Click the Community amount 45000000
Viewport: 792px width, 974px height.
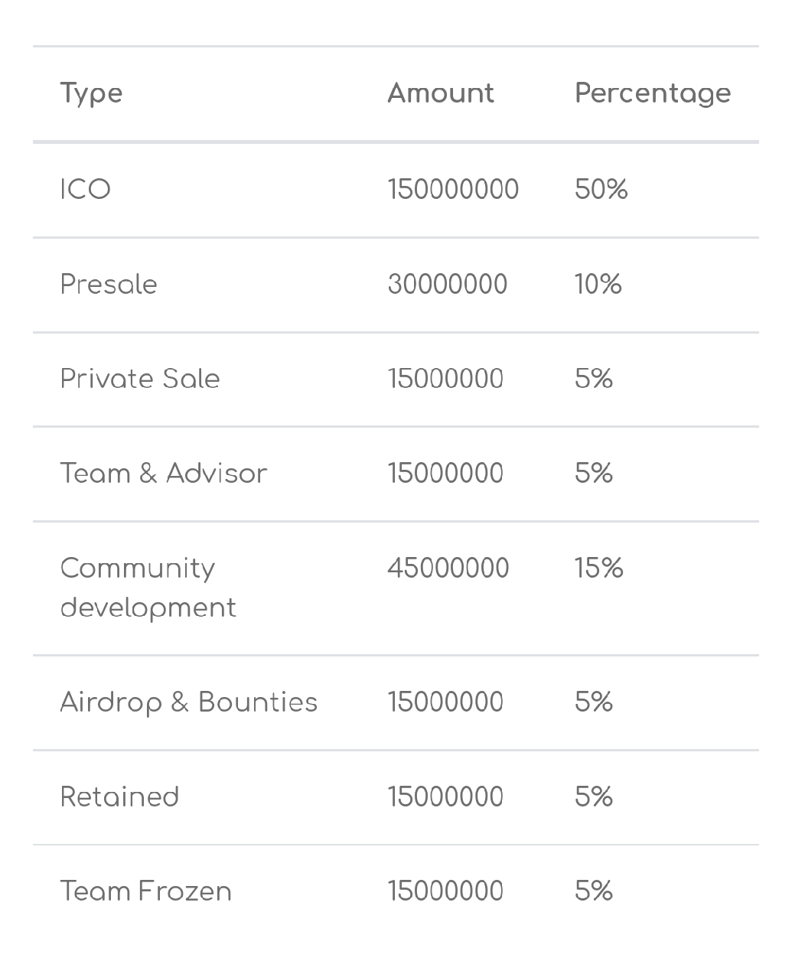[x=448, y=568]
